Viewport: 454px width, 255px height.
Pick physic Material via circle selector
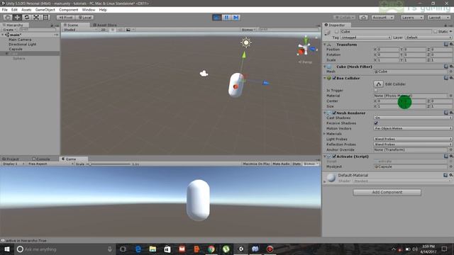[451, 96]
